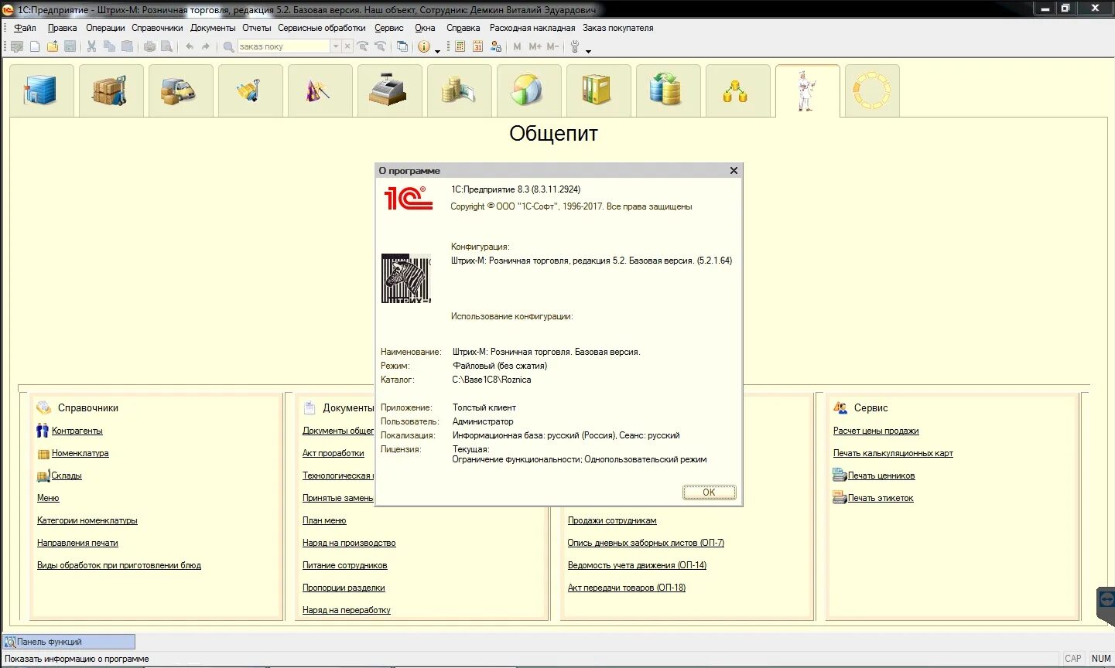Viewport: 1115px width, 668px height.
Task: Open Расходная накладная menu item
Action: point(532,28)
